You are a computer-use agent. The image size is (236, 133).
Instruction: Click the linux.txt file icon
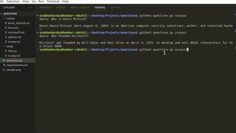[6, 28]
